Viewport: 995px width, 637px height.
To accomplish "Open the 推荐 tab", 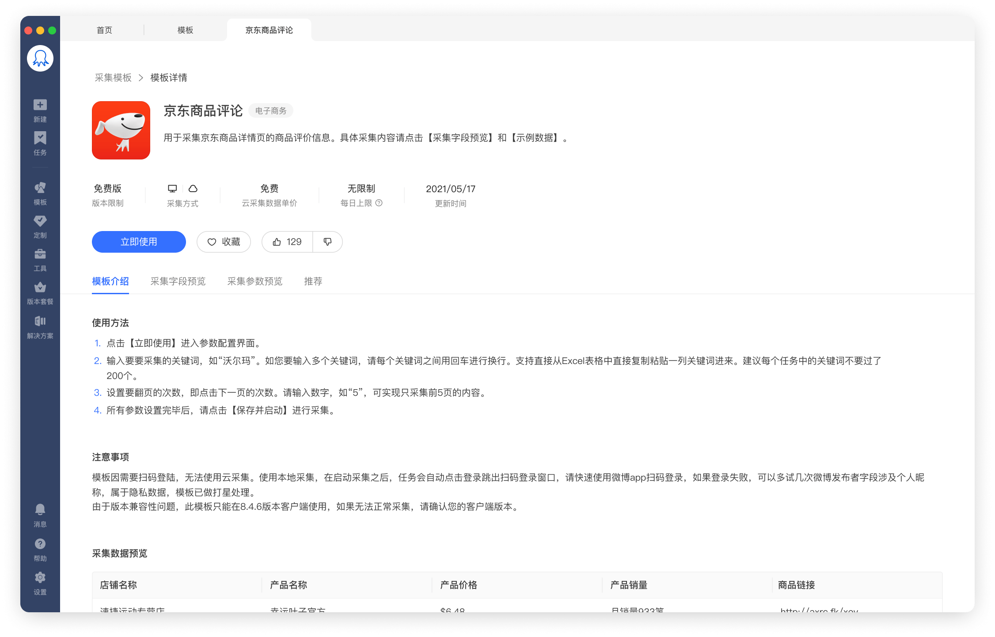I will point(313,281).
